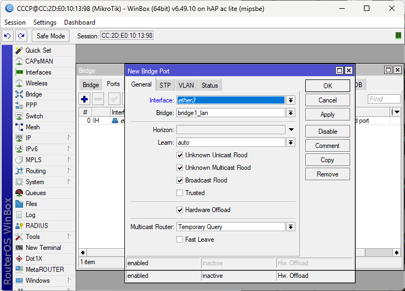Click Apply button
Image resolution: width=405 pixels, height=291 pixels.
(x=328, y=115)
